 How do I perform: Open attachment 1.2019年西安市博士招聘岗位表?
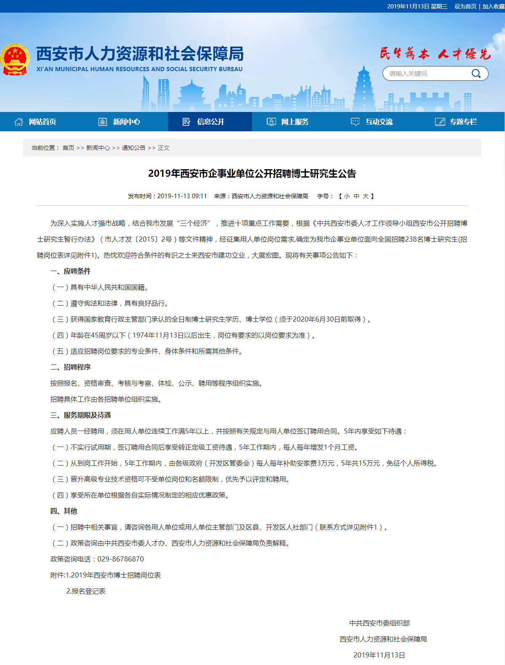point(113,575)
